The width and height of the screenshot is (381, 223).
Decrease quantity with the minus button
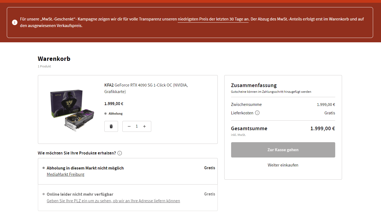click(x=129, y=126)
